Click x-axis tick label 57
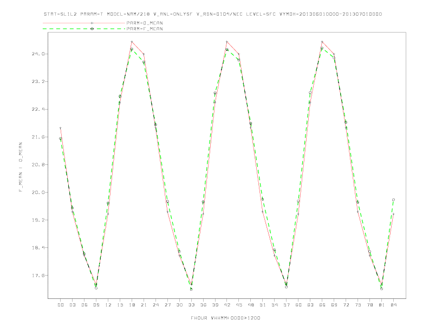429x332 pixels. pos(287,305)
